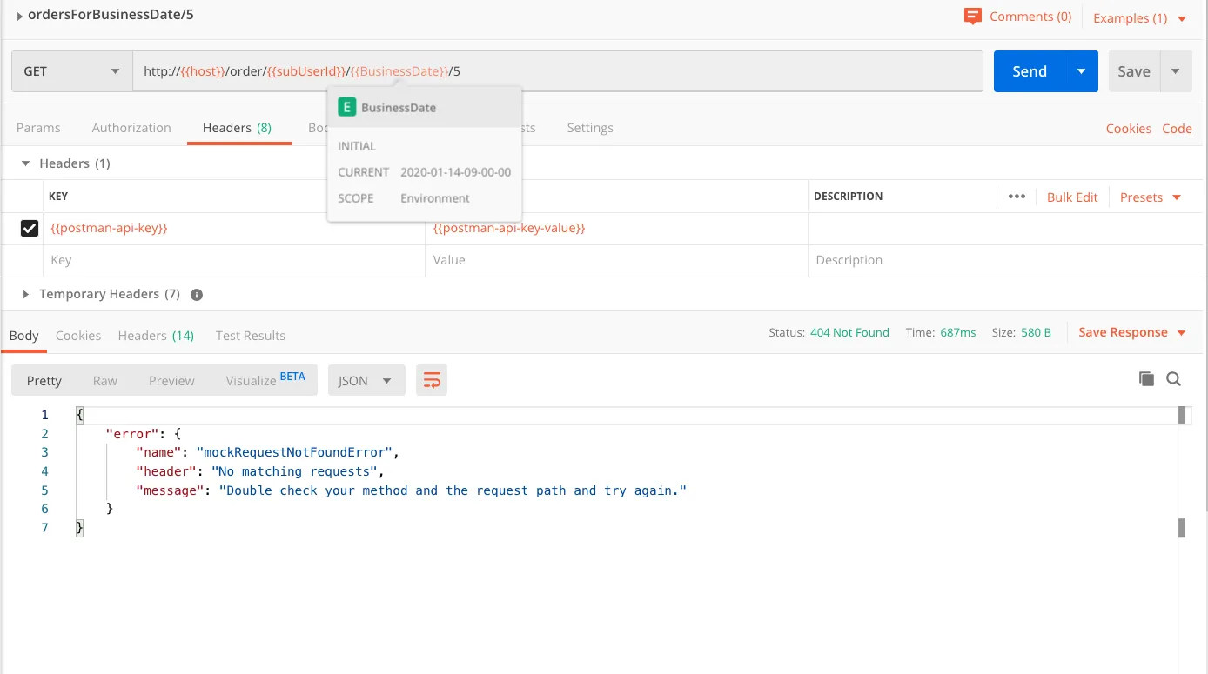
Task: Click the blue Send button
Action: pyautogui.click(x=1030, y=71)
